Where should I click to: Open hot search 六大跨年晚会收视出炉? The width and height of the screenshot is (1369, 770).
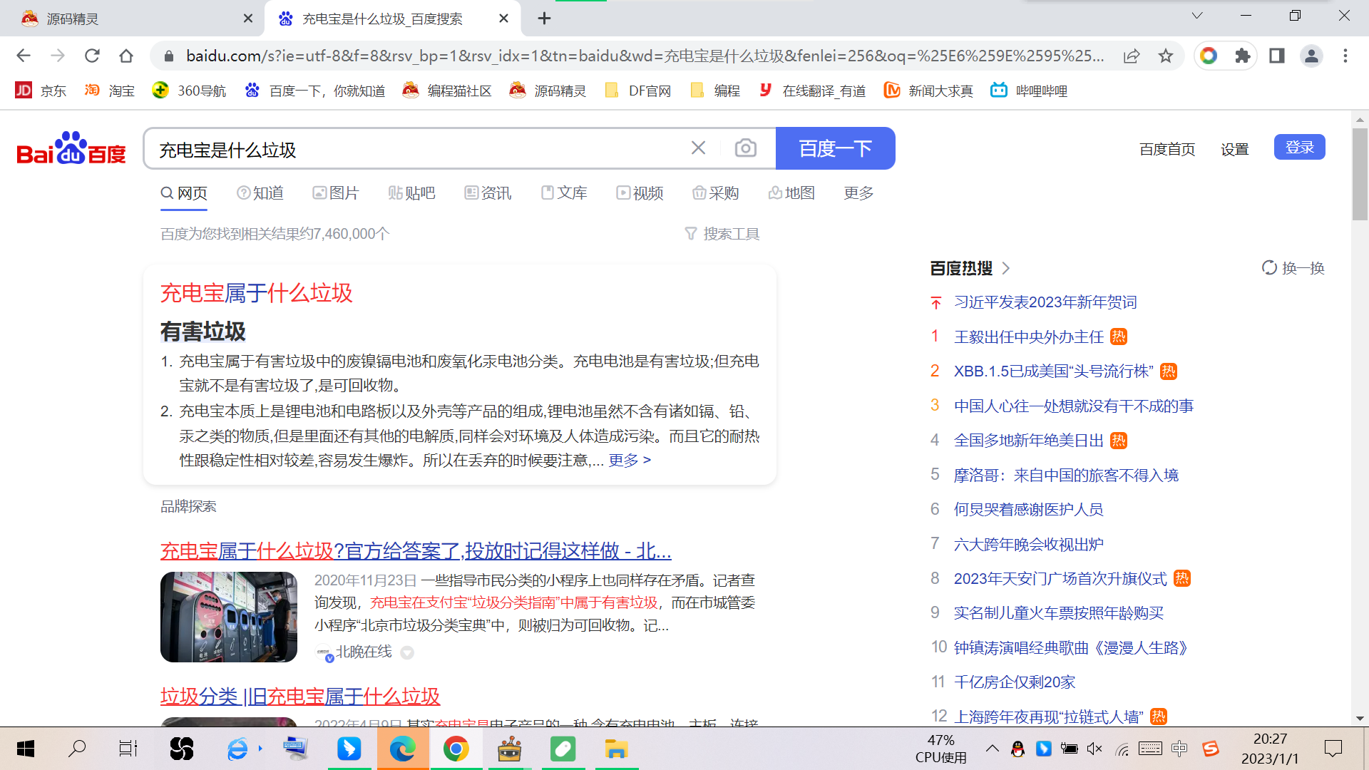click(1029, 545)
